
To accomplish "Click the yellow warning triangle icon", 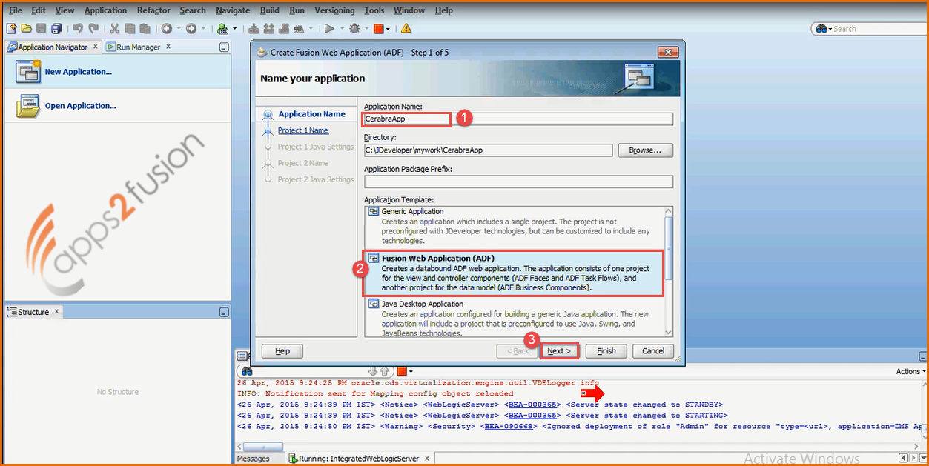I will coord(406,29).
